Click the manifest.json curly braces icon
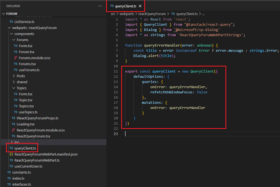 point(11,154)
